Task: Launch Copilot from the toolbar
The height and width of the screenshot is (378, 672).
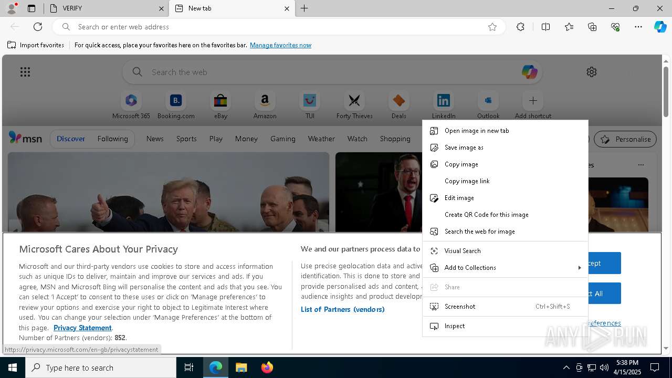Action: click(660, 27)
